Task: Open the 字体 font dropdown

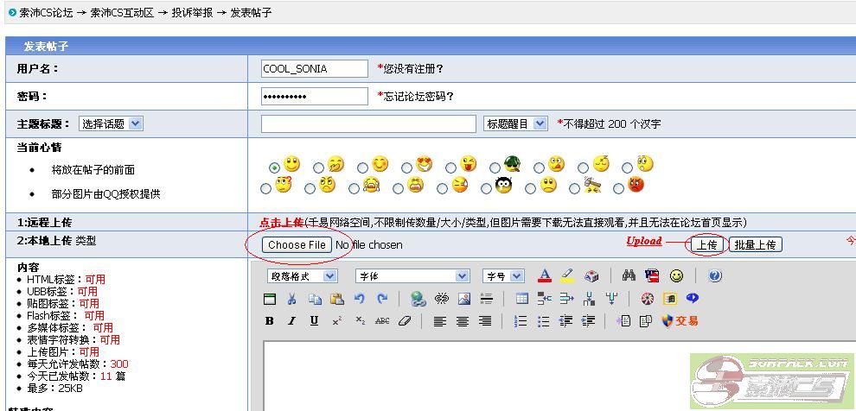Action: (412, 276)
